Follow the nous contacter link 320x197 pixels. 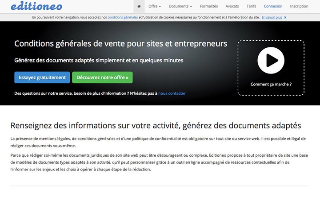pyautogui.click(x=172, y=93)
